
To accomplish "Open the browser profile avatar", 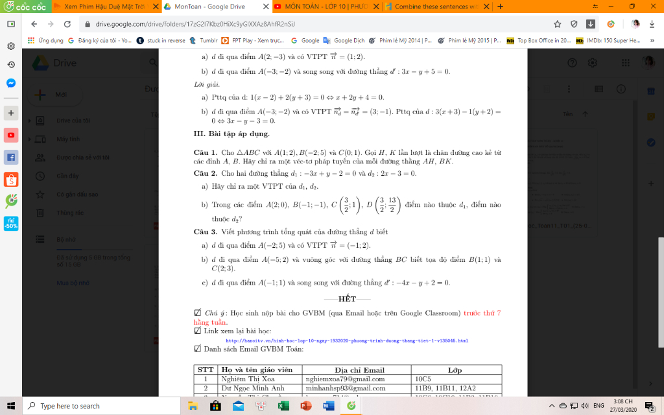I will [635, 24].
